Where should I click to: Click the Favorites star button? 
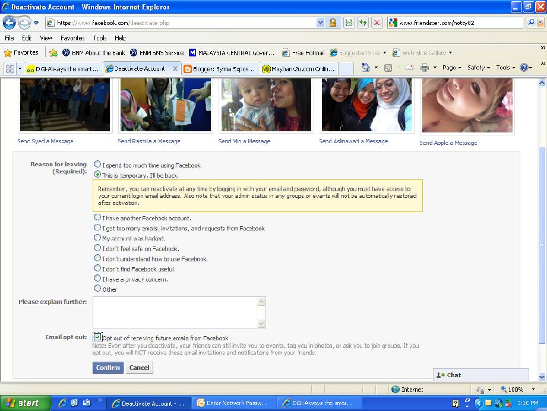(x=21, y=53)
